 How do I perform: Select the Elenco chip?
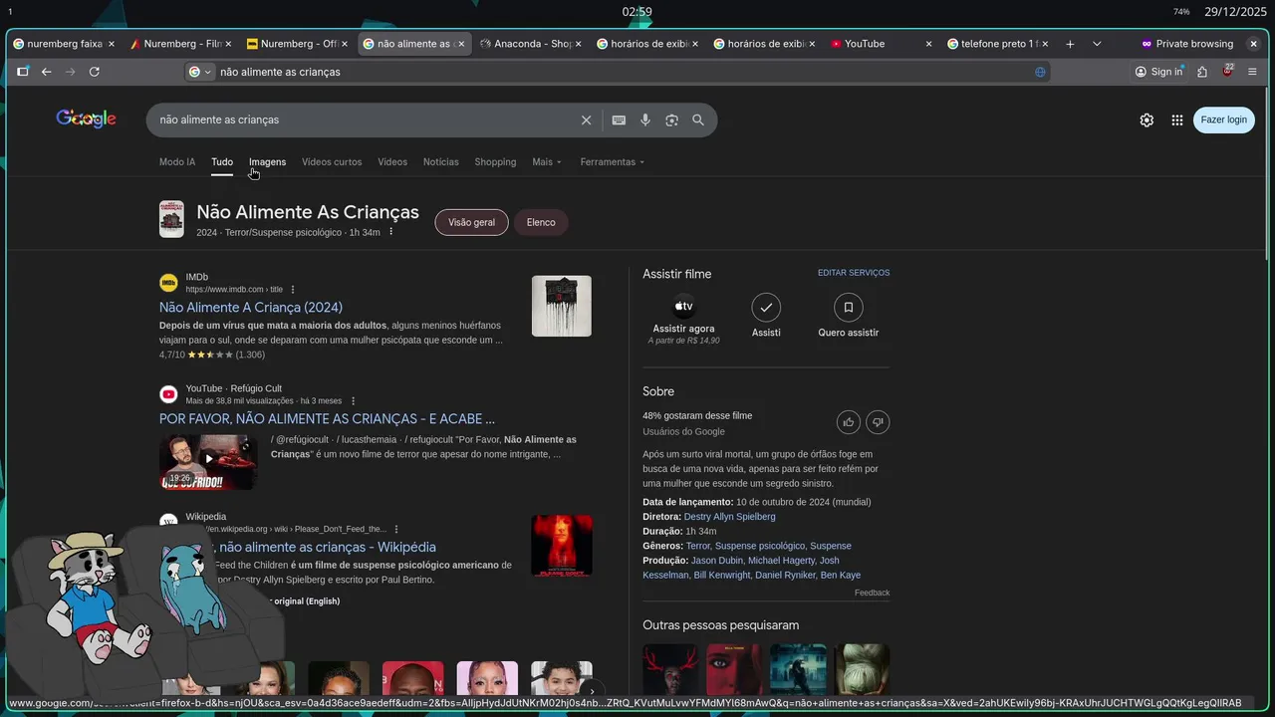click(x=541, y=222)
